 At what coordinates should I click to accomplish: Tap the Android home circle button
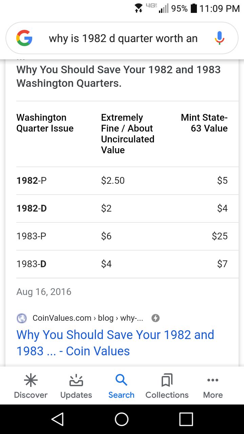click(122, 419)
